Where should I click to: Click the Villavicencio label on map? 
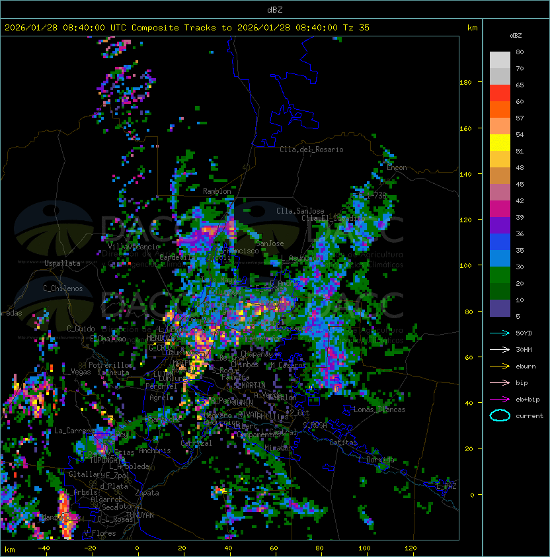pyautogui.click(x=133, y=247)
